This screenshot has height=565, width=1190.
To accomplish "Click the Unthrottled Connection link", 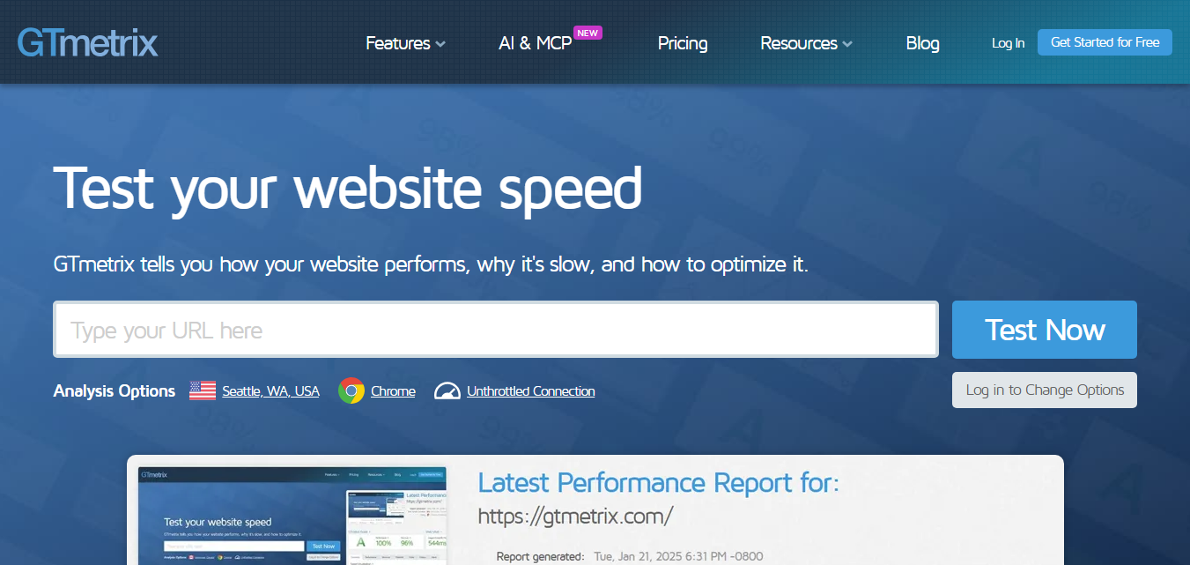I will (531, 390).
